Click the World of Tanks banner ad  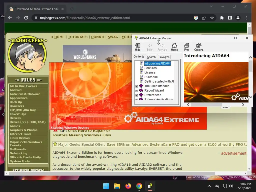(x=97, y=53)
